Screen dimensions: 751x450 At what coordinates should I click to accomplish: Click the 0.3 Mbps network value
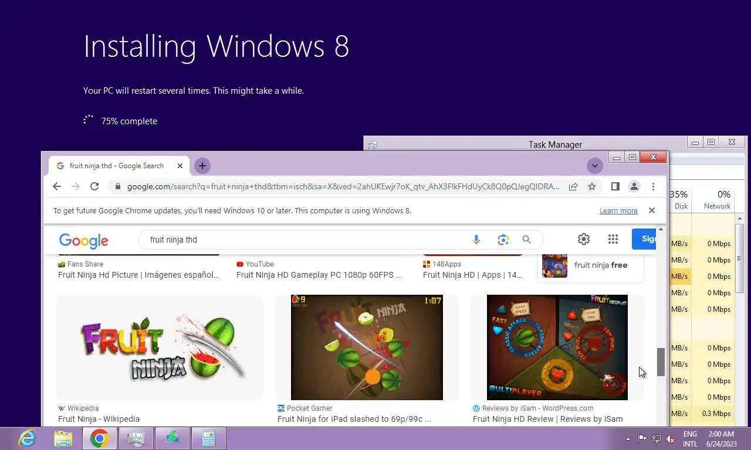716,414
